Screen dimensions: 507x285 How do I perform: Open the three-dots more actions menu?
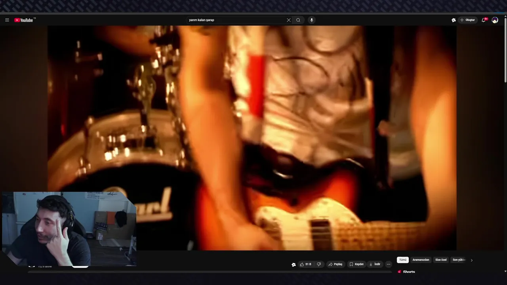click(389, 264)
